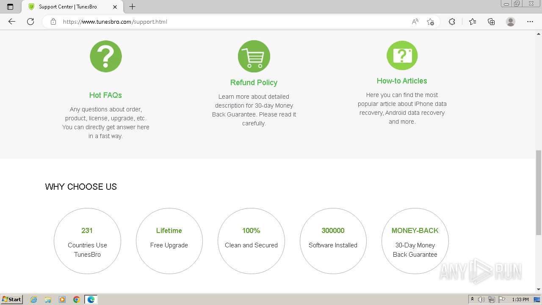Screen dimensions: 542x305
Task: Click the scrollbar down arrow
Action: [539, 290]
